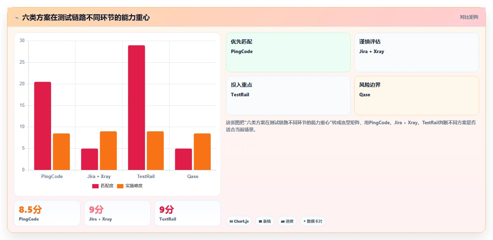This screenshot has width=493, height=240.
Task: Select the 9分 TestRail stat card
Action: pyautogui.click(x=188, y=213)
